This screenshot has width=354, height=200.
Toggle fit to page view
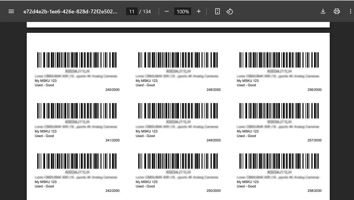(x=217, y=11)
